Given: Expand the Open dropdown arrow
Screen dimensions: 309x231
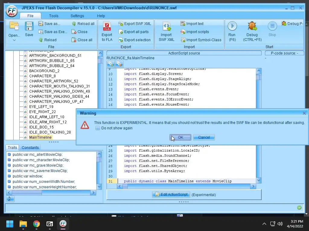Looking at the screenshot, I should [14, 40].
